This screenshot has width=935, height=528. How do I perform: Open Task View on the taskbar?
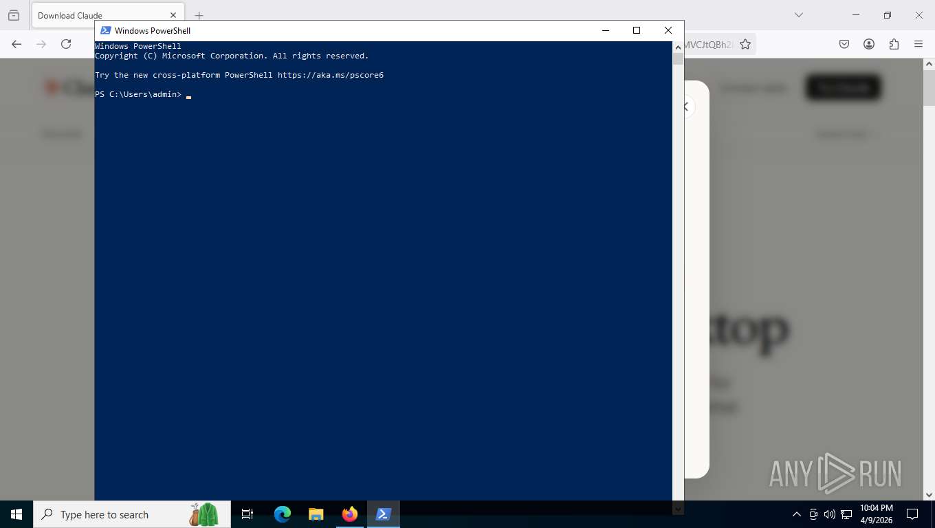coord(247,514)
